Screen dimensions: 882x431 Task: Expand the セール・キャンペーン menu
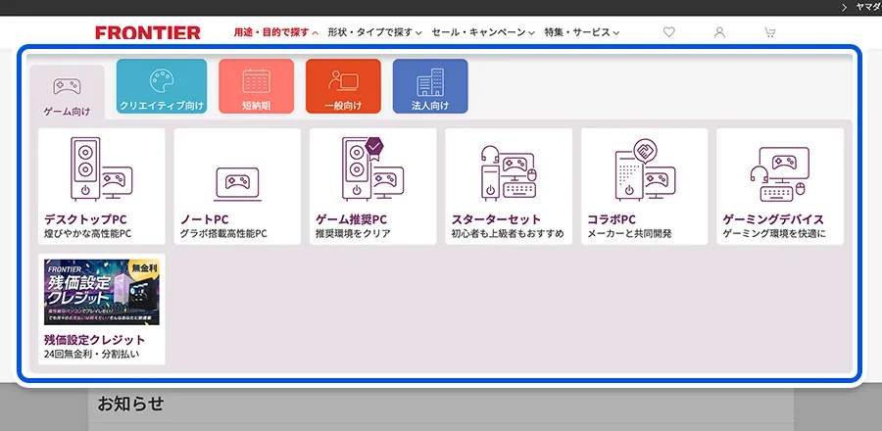[482, 32]
